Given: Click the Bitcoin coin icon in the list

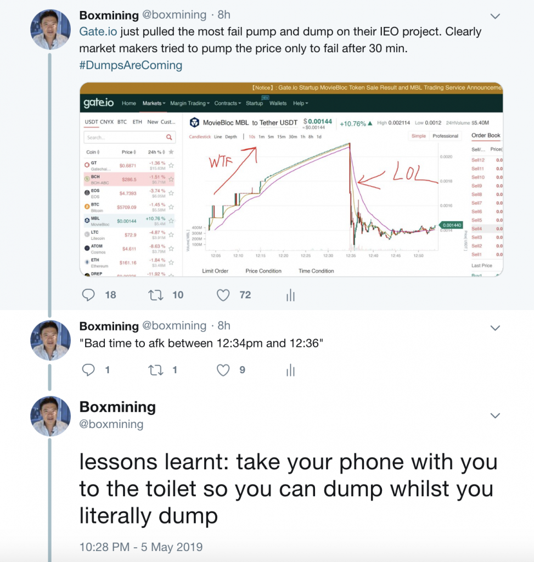Looking at the screenshot, I should 86,207.
